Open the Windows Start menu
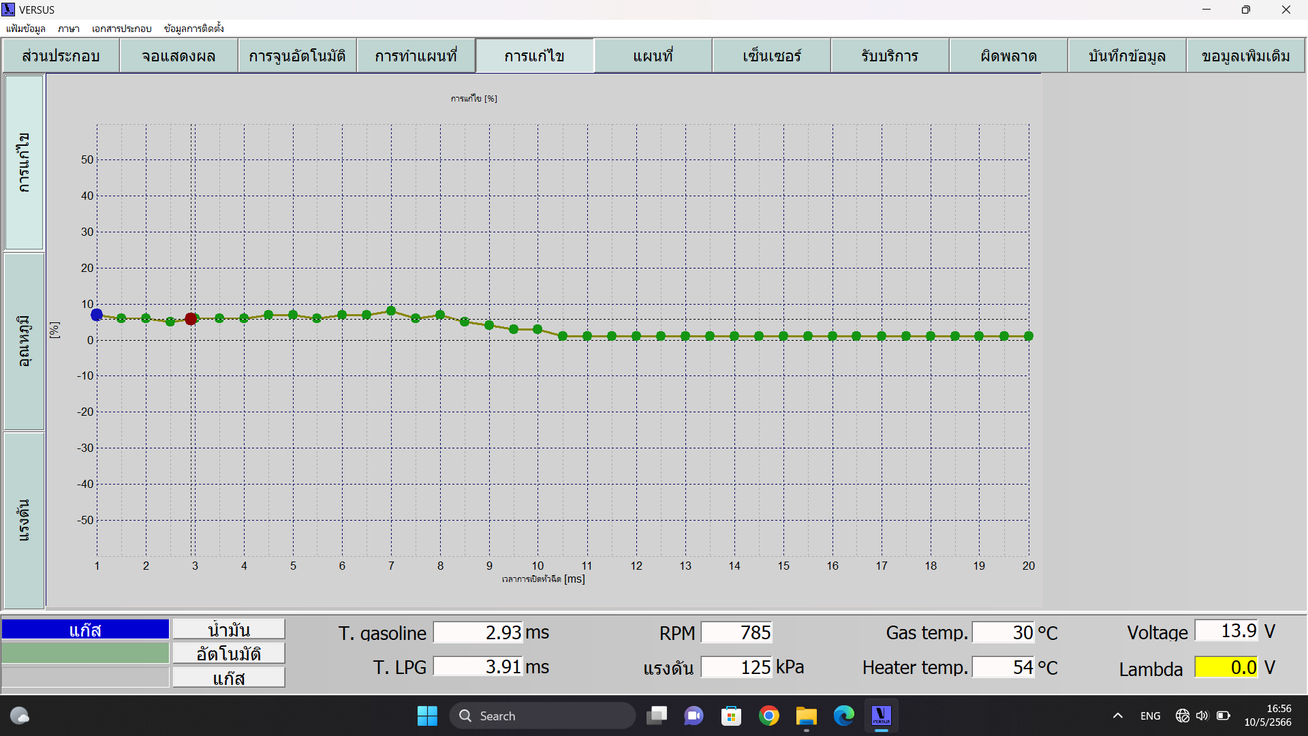The height and width of the screenshot is (736, 1308). 427,716
